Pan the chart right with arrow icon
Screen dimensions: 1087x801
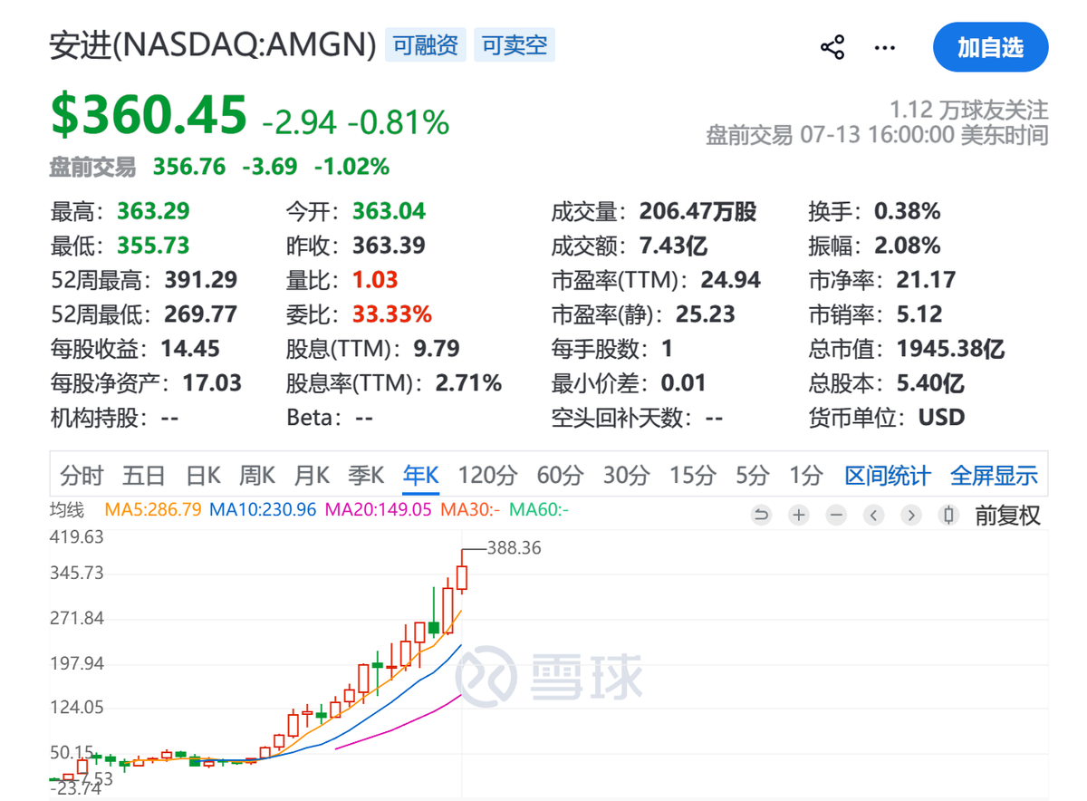[911, 516]
